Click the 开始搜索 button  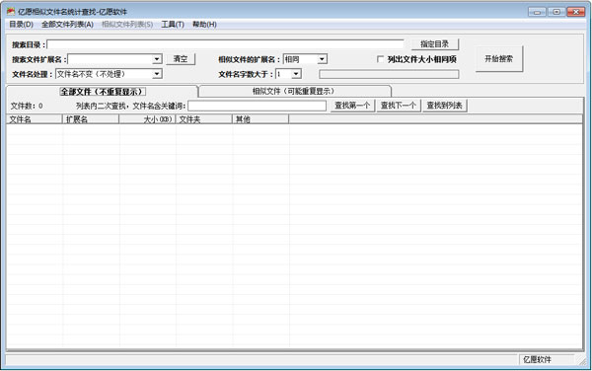point(498,59)
